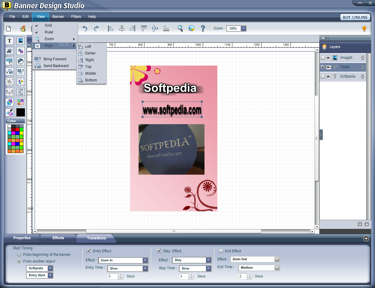Click align right toolbar icon
This screenshot has height=288, width=375.
pyautogui.click(x=133, y=28)
